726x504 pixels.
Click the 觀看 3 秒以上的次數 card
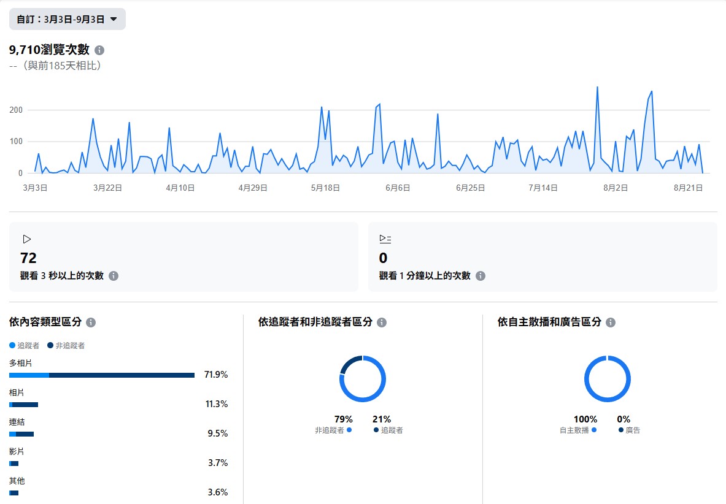pos(183,257)
